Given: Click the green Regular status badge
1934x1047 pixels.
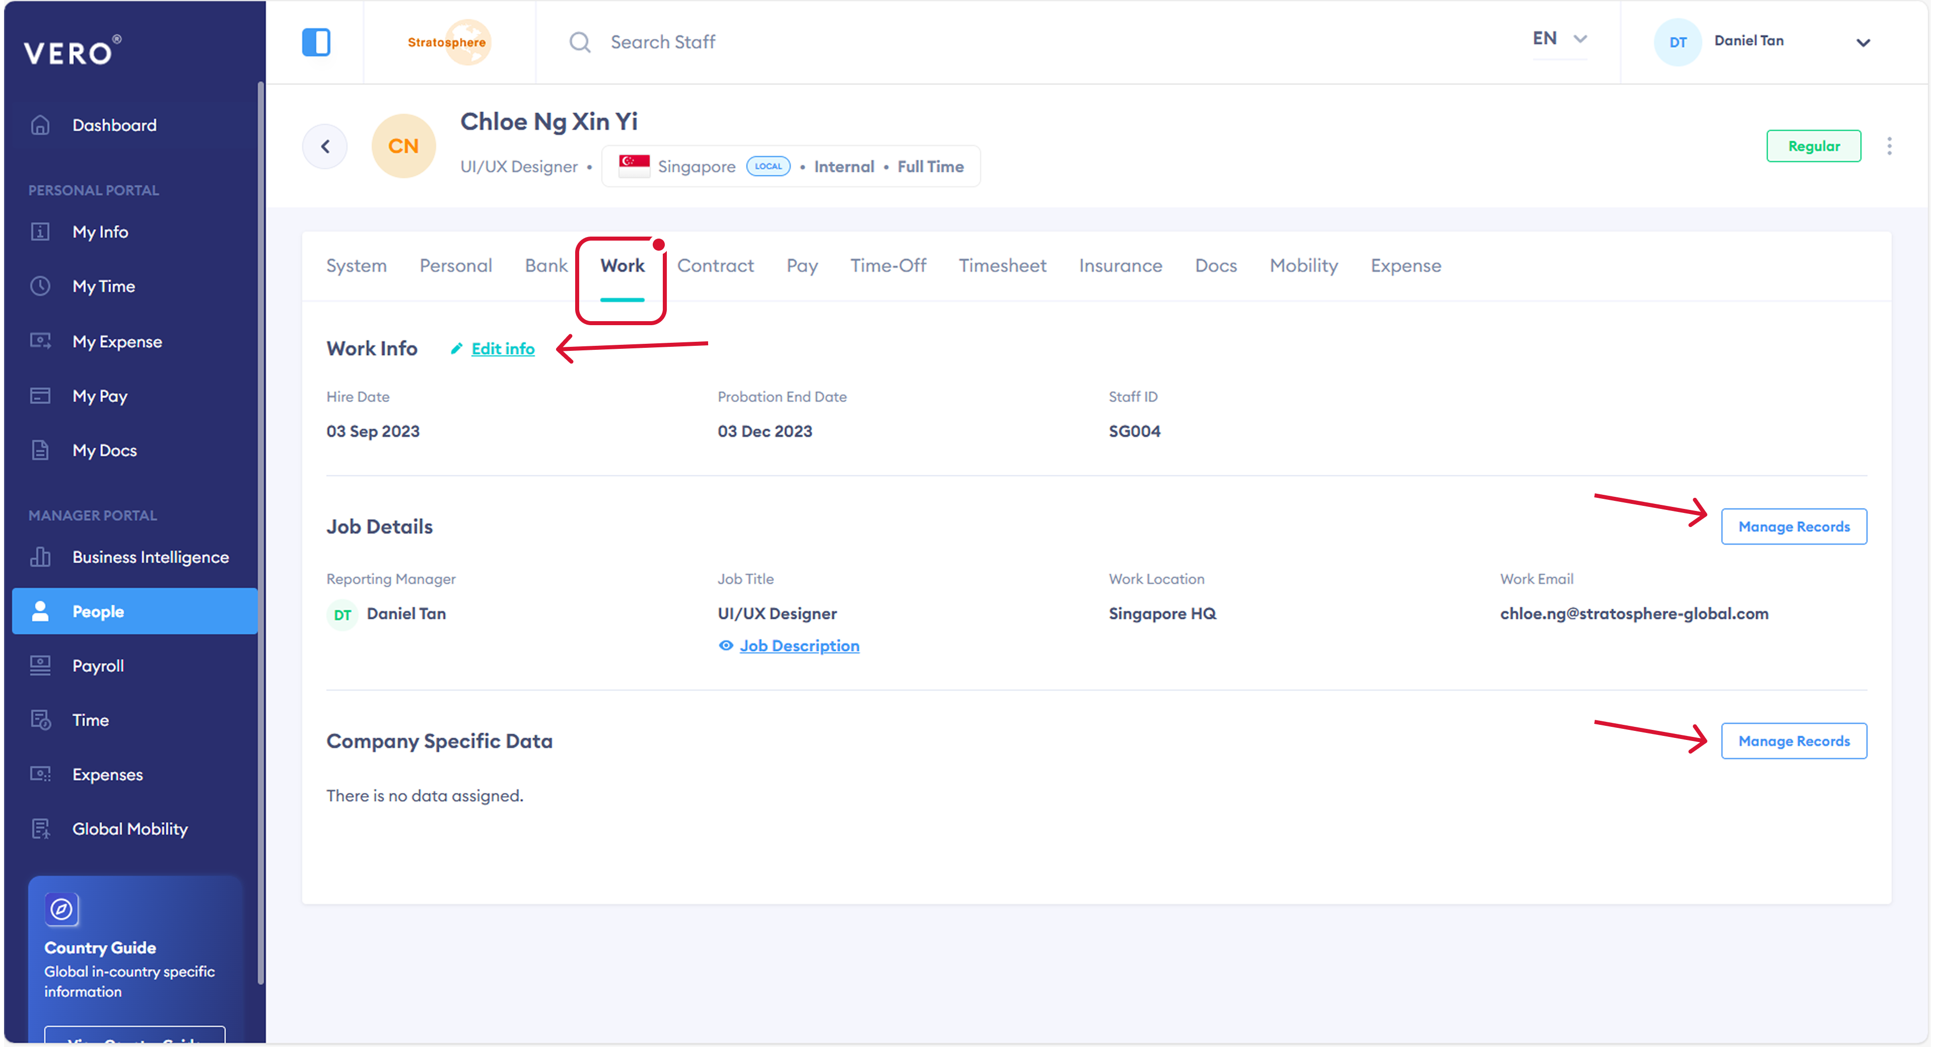Looking at the screenshot, I should 1813,146.
